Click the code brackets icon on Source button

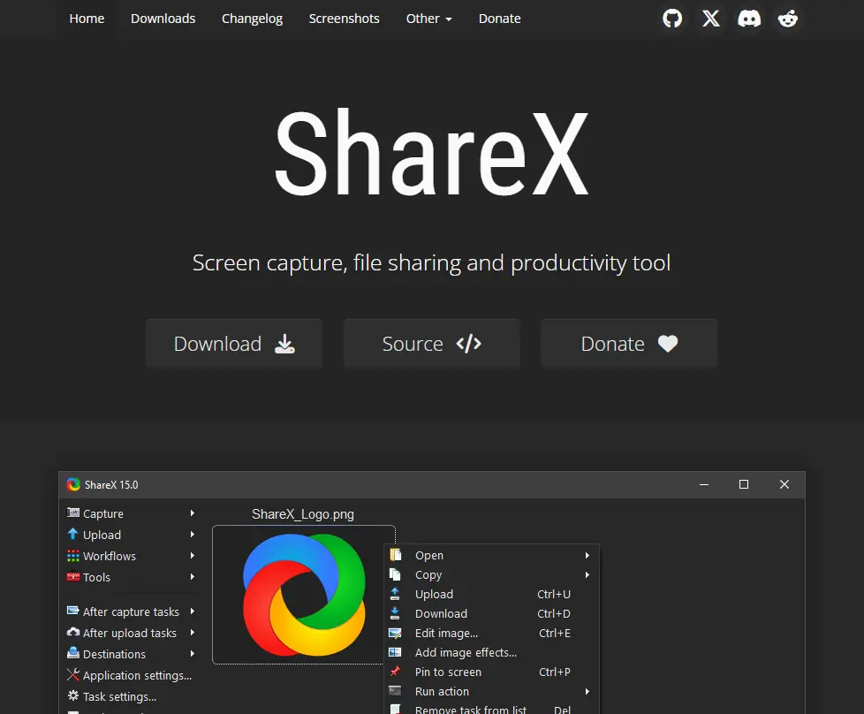pos(469,344)
